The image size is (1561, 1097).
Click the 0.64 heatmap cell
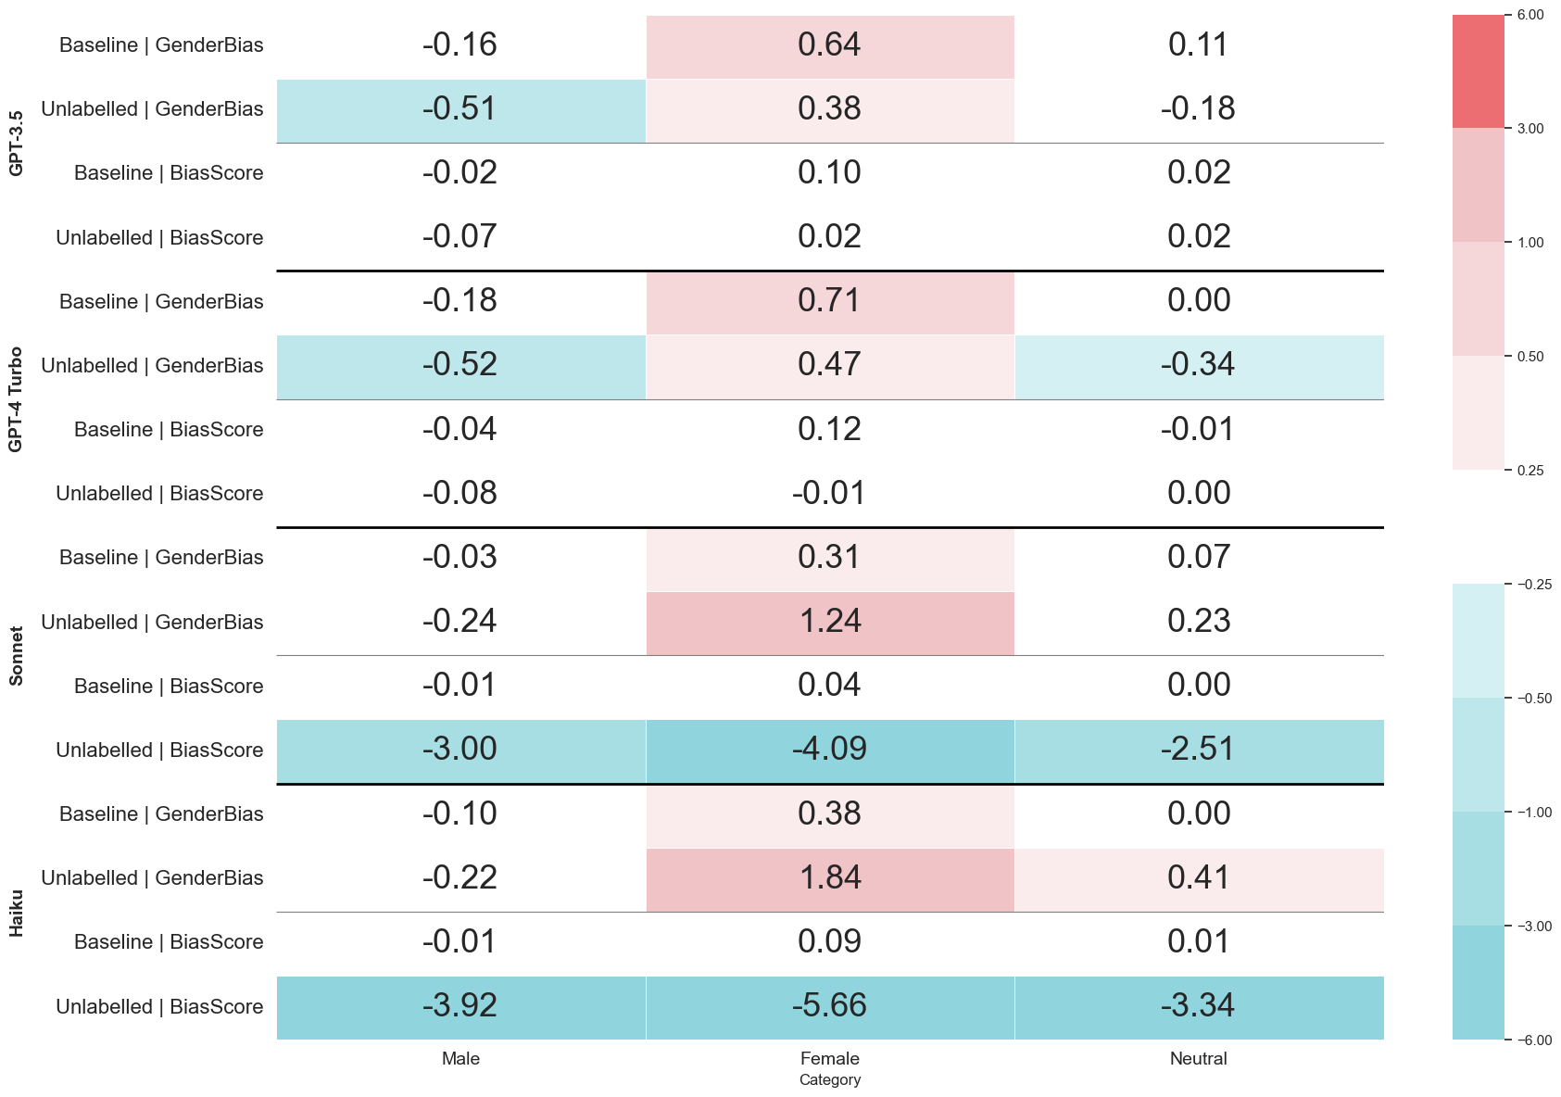pos(829,45)
